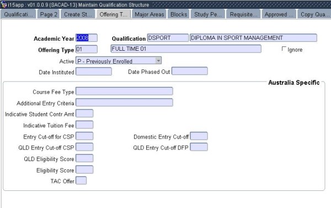Focus the Indicative Student Contr Amt field
Viewport: 331px width, 208px height.
pyautogui.click(x=84, y=114)
